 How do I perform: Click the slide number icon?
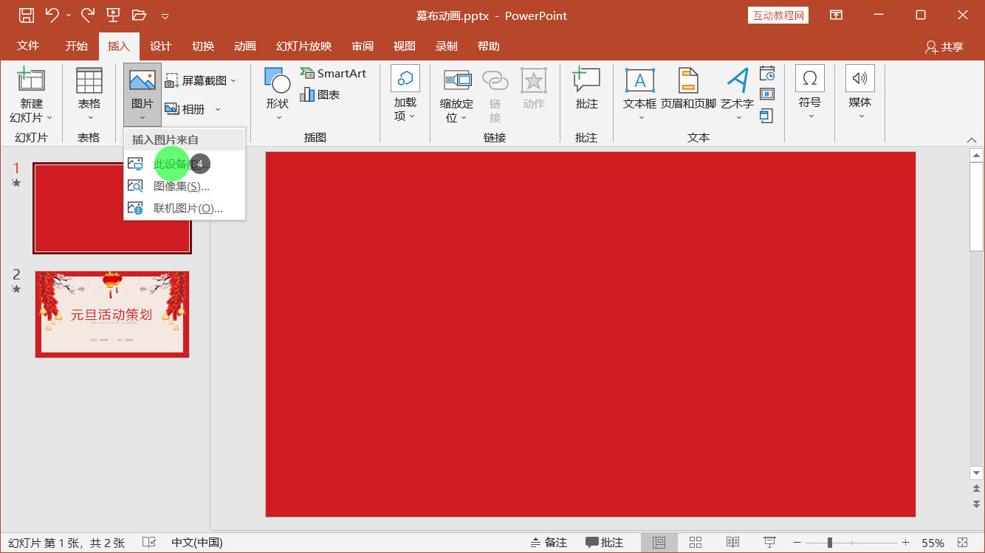tap(767, 94)
